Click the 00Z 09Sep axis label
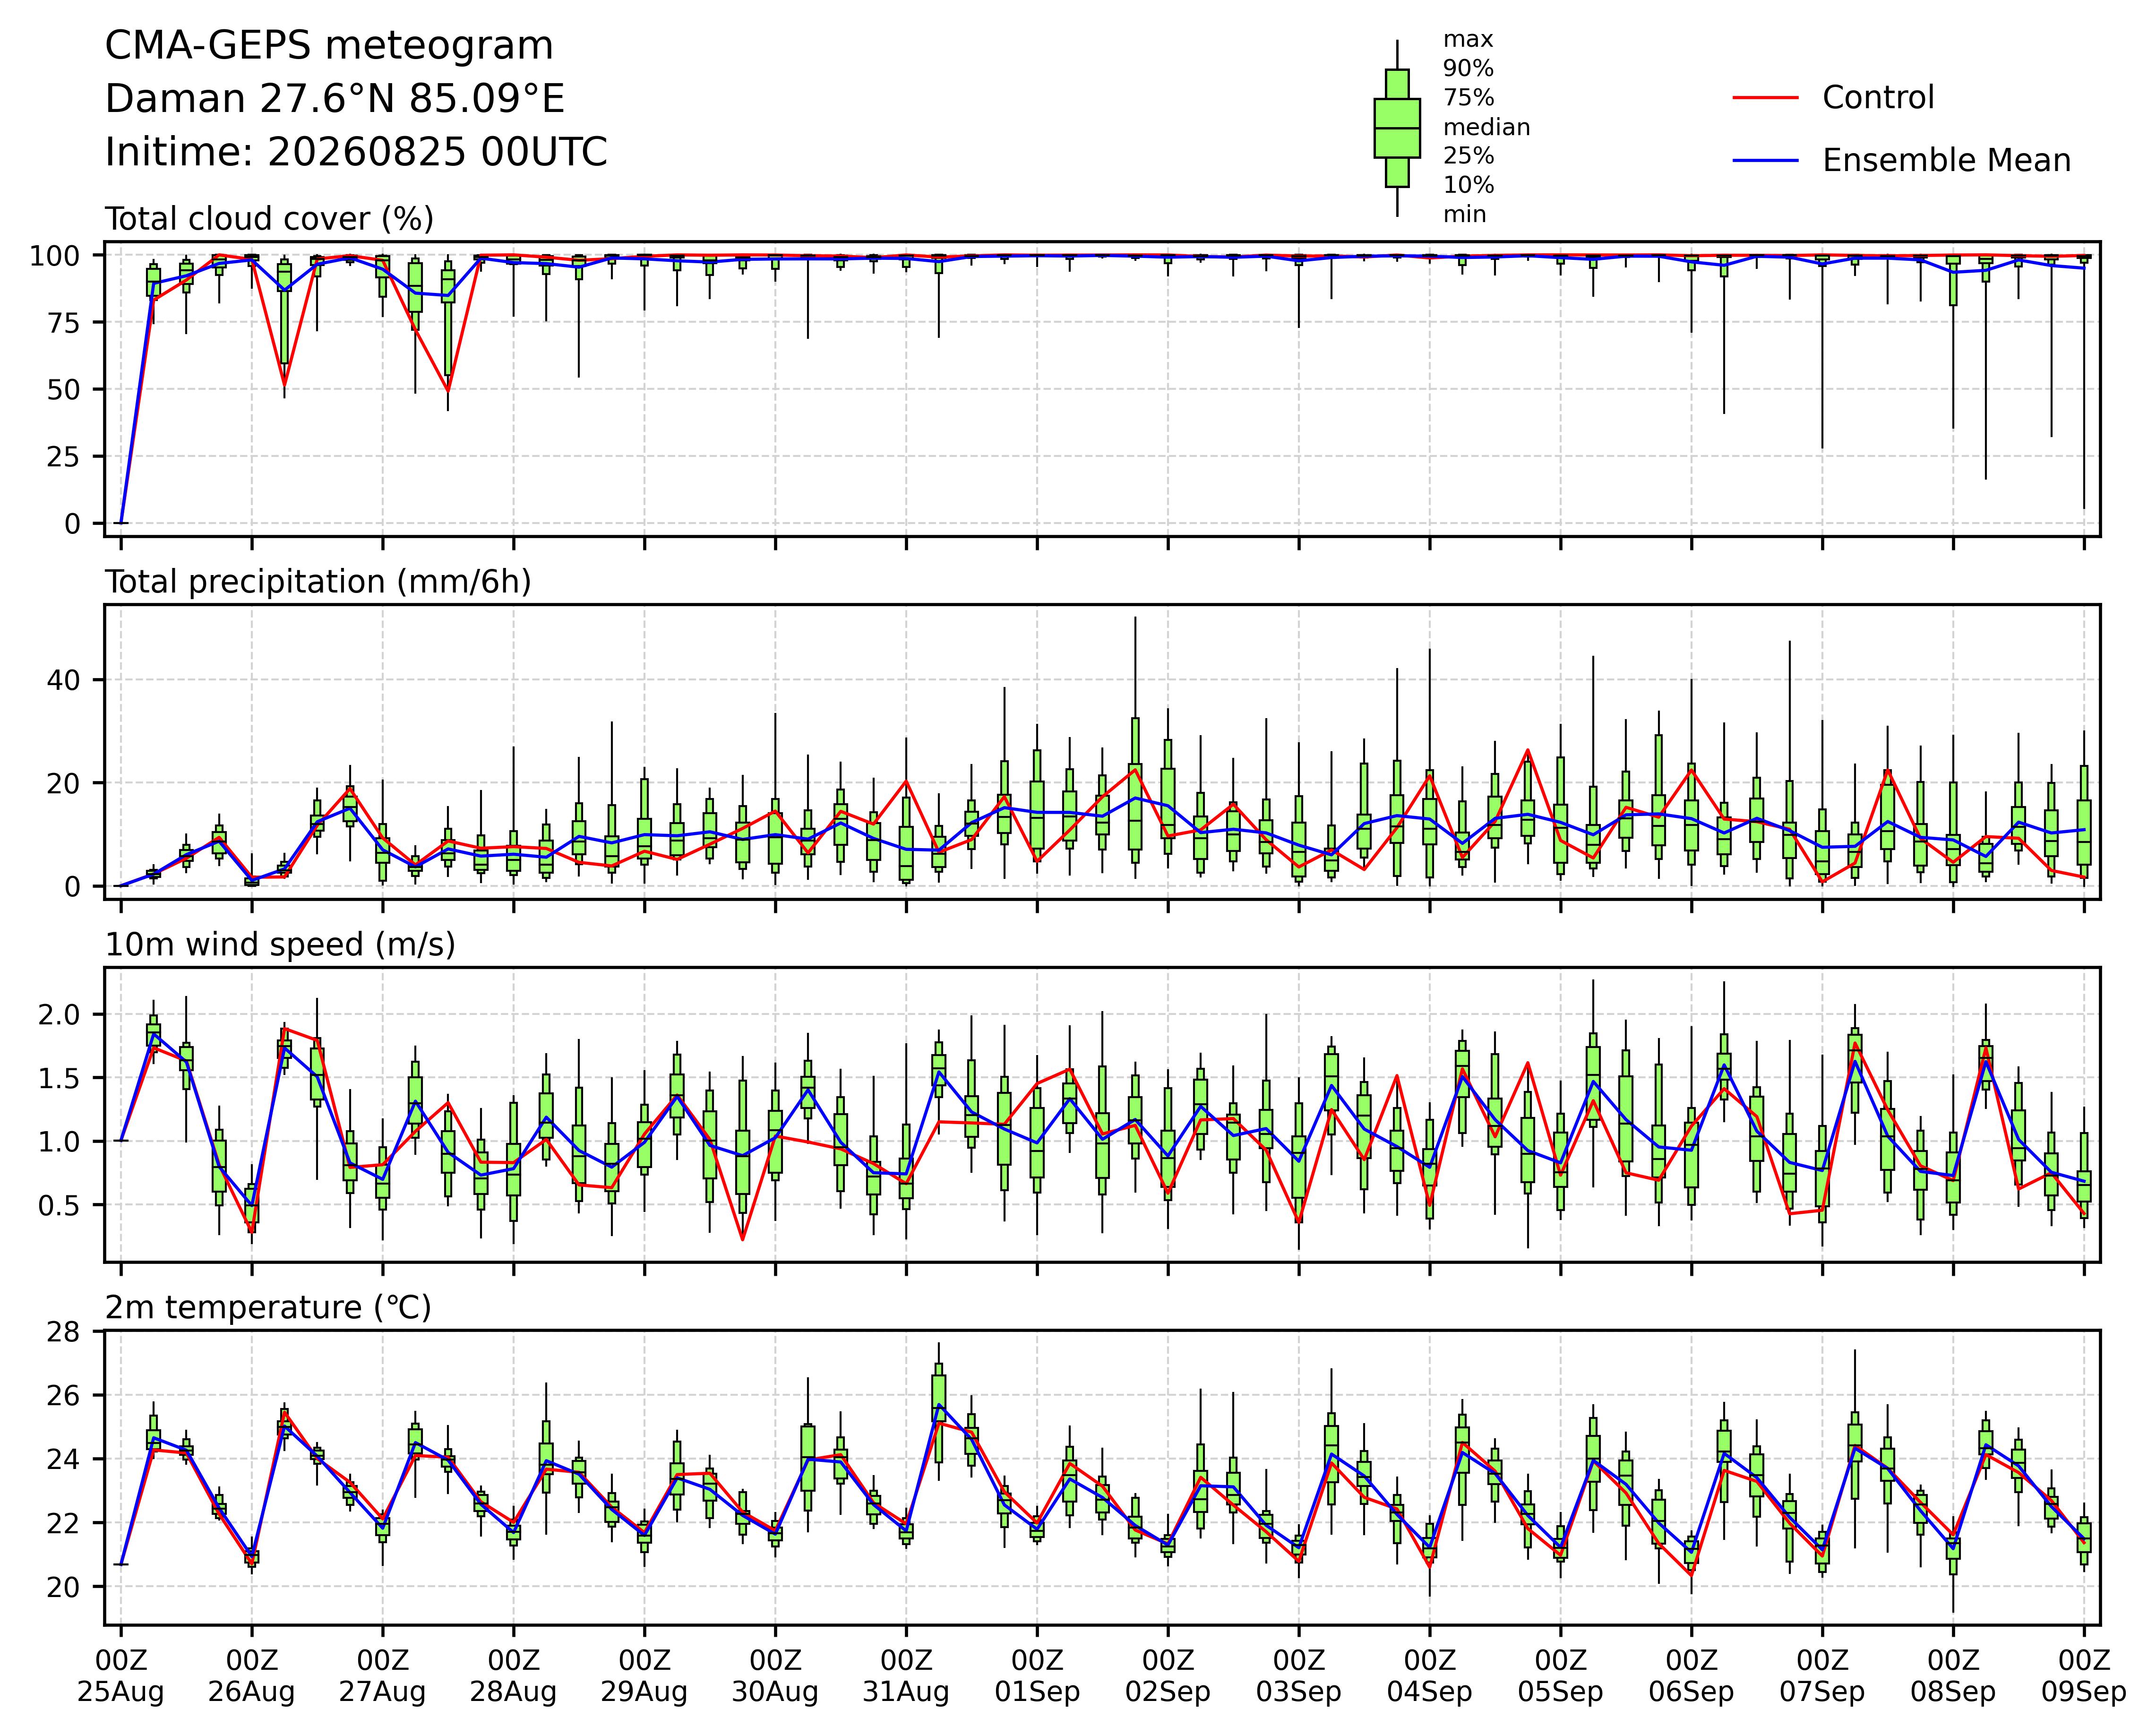The image size is (2156, 1735). point(2084,1677)
